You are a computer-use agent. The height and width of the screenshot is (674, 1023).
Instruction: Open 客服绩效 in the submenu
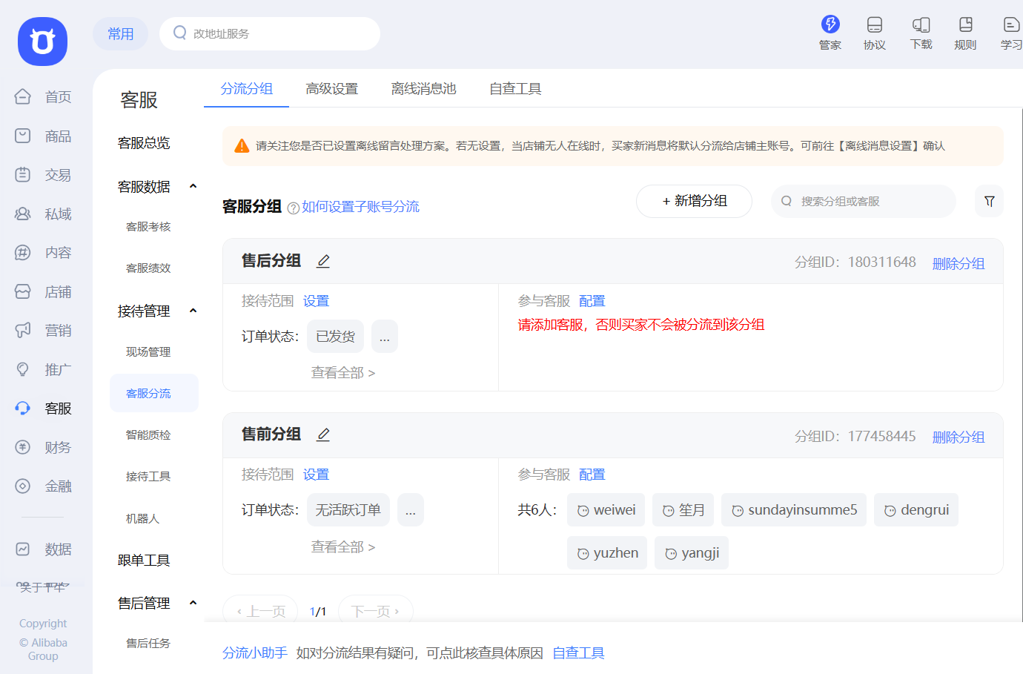tap(148, 268)
